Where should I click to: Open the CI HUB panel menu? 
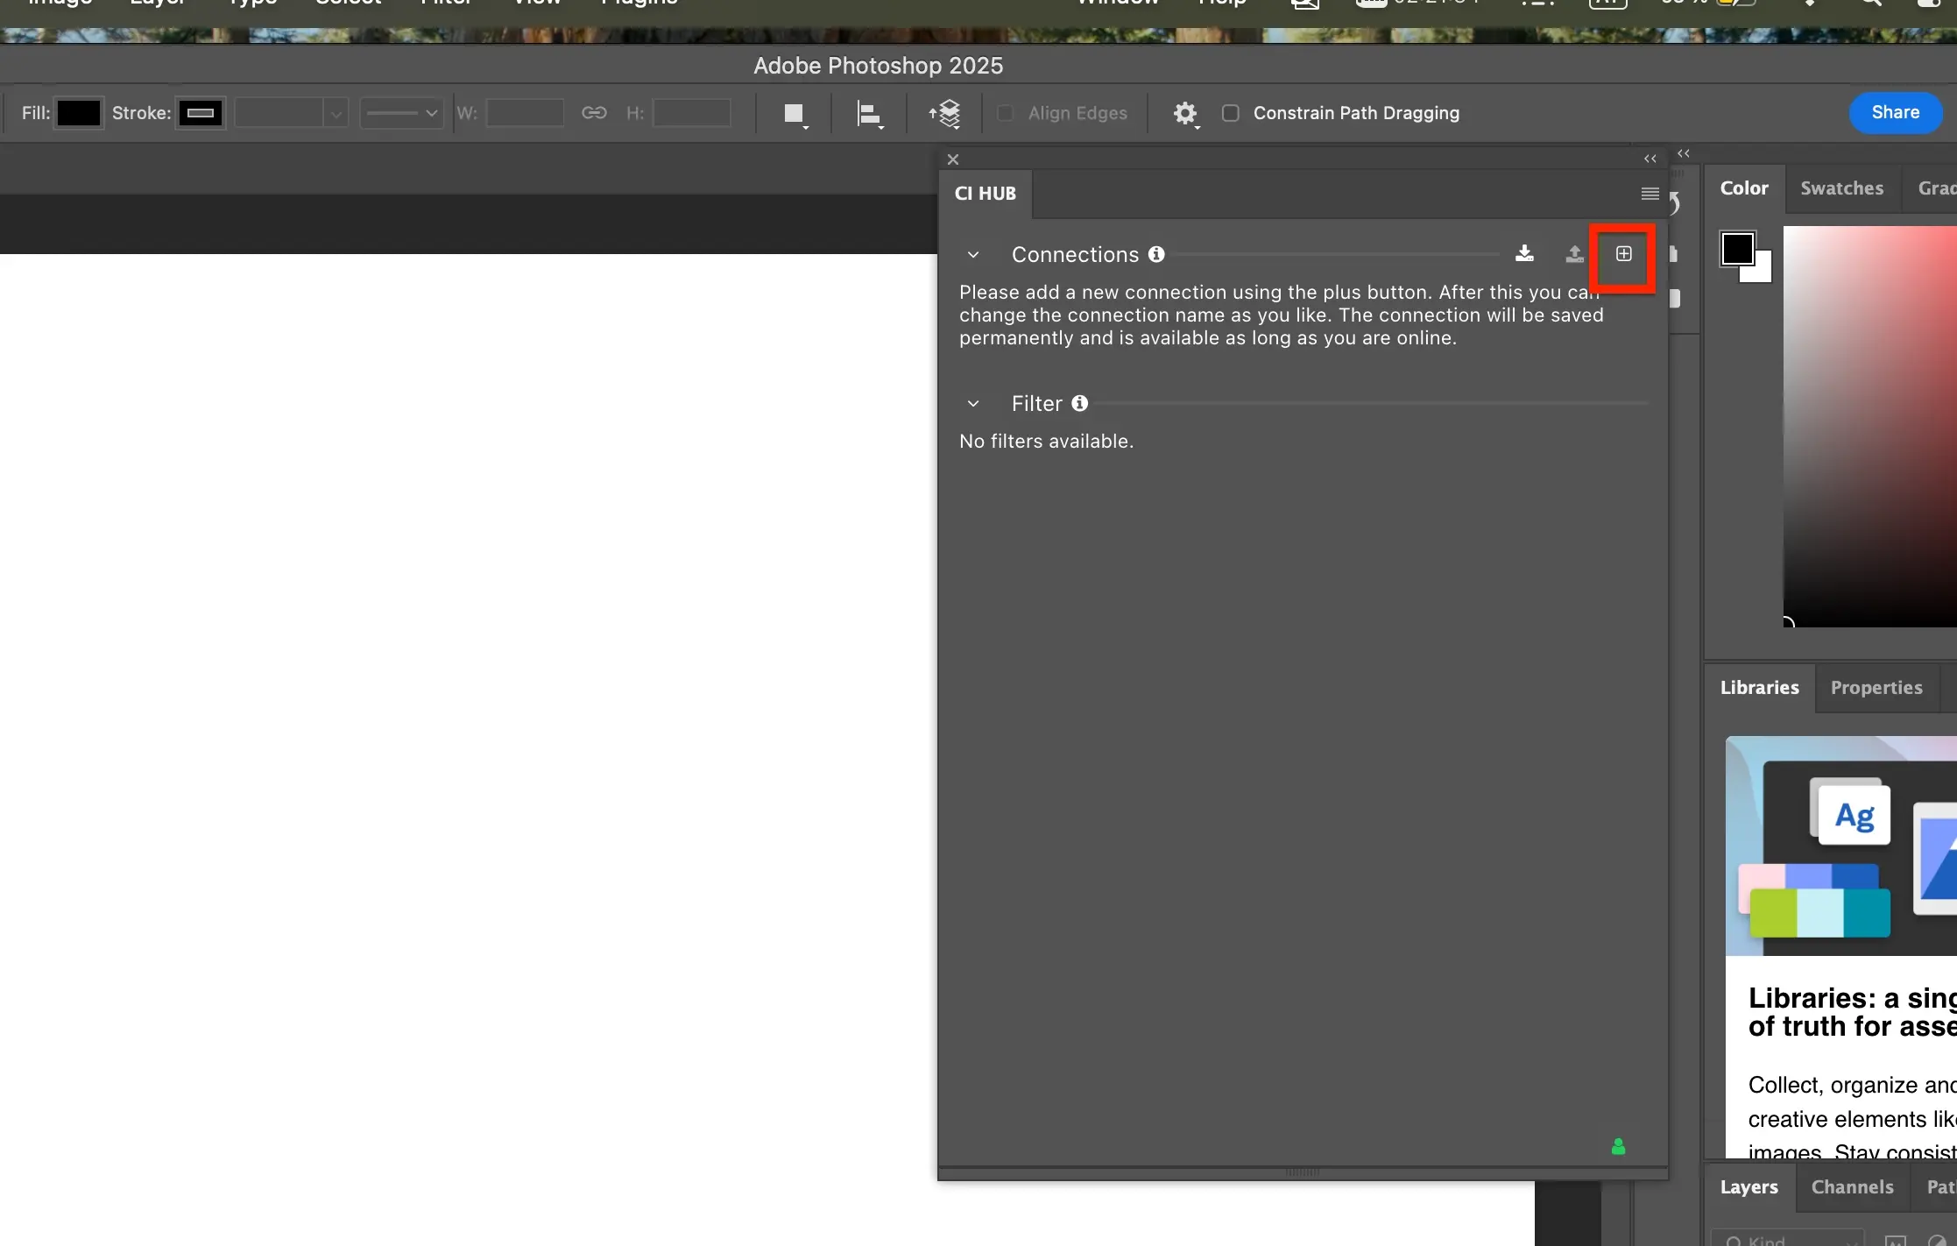coord(1650,194)
